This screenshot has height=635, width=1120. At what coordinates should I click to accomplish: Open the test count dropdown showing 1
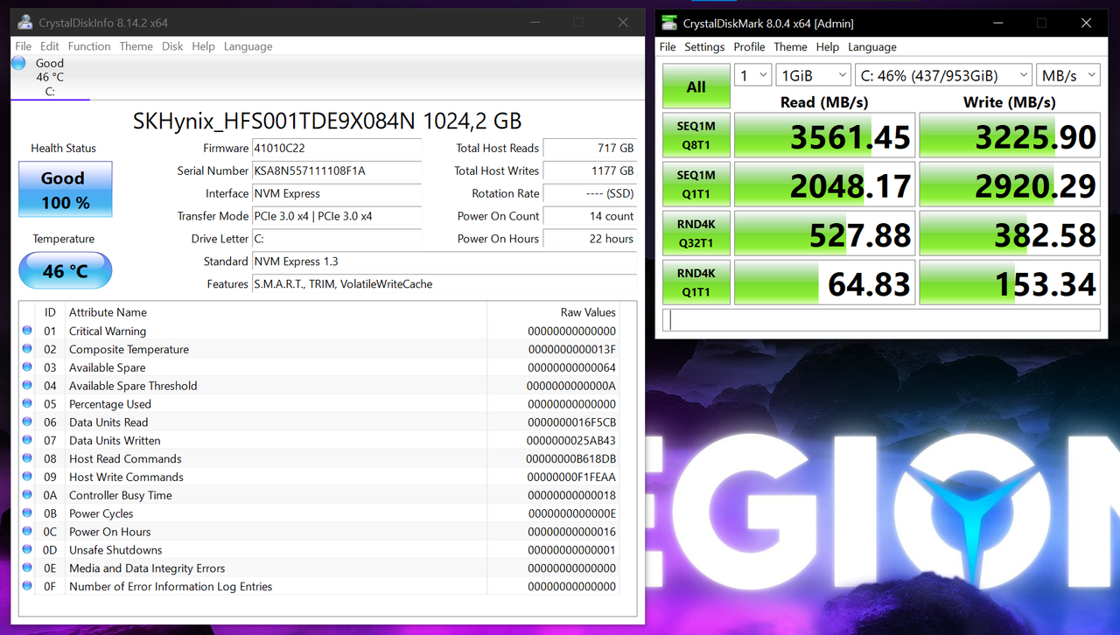tap(752, 74)
